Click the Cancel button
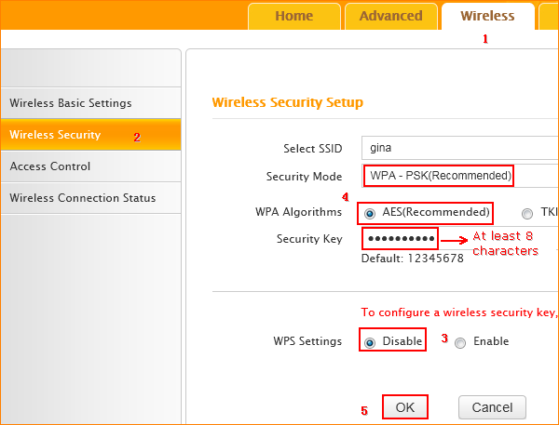The height and width of the screenshot is (425, 559). 492,407
